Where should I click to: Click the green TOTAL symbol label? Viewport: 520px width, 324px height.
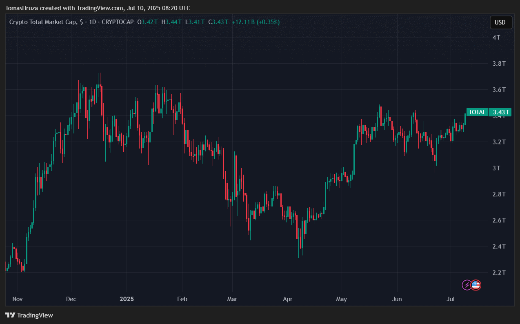477,112
